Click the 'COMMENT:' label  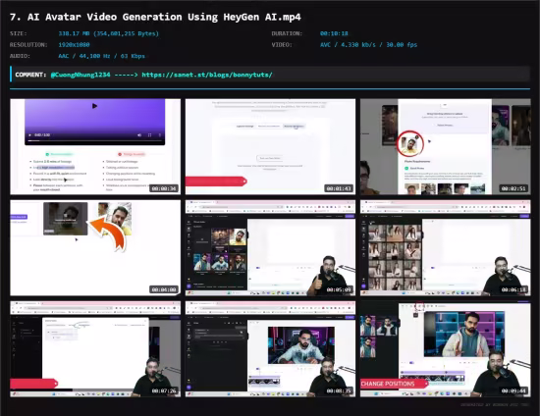(30, 75)
